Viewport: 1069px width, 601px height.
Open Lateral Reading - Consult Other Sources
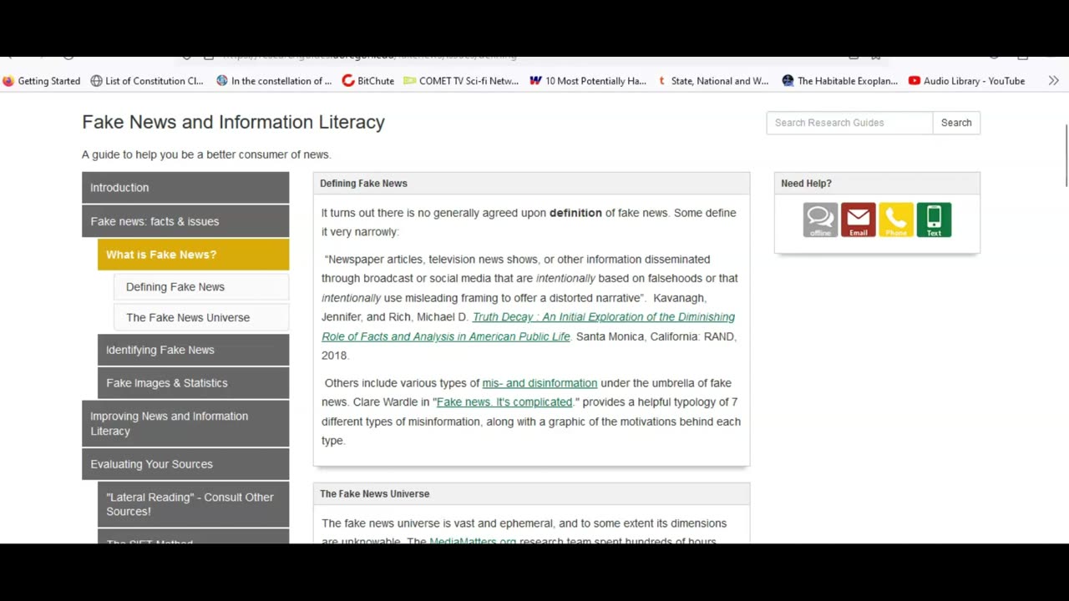193,504
